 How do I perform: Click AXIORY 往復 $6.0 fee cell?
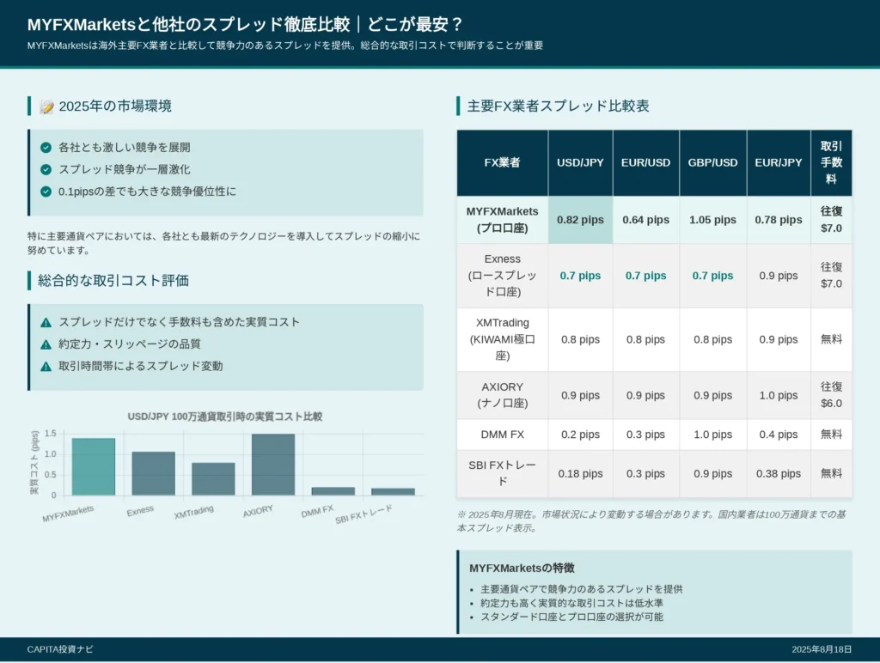831,395
